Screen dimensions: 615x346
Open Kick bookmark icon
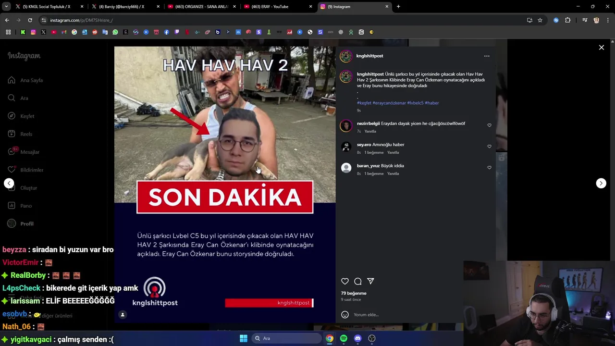click(23, 32)
